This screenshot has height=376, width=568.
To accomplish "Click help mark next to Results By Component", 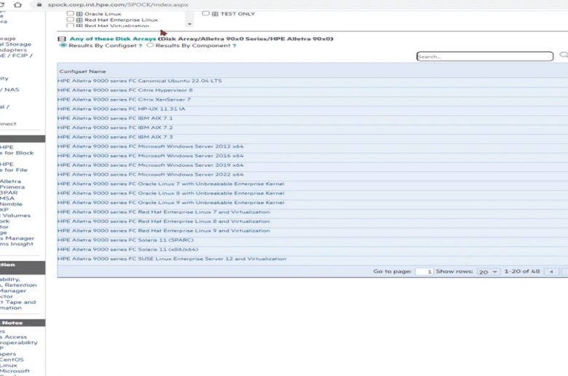I will 234,46.
